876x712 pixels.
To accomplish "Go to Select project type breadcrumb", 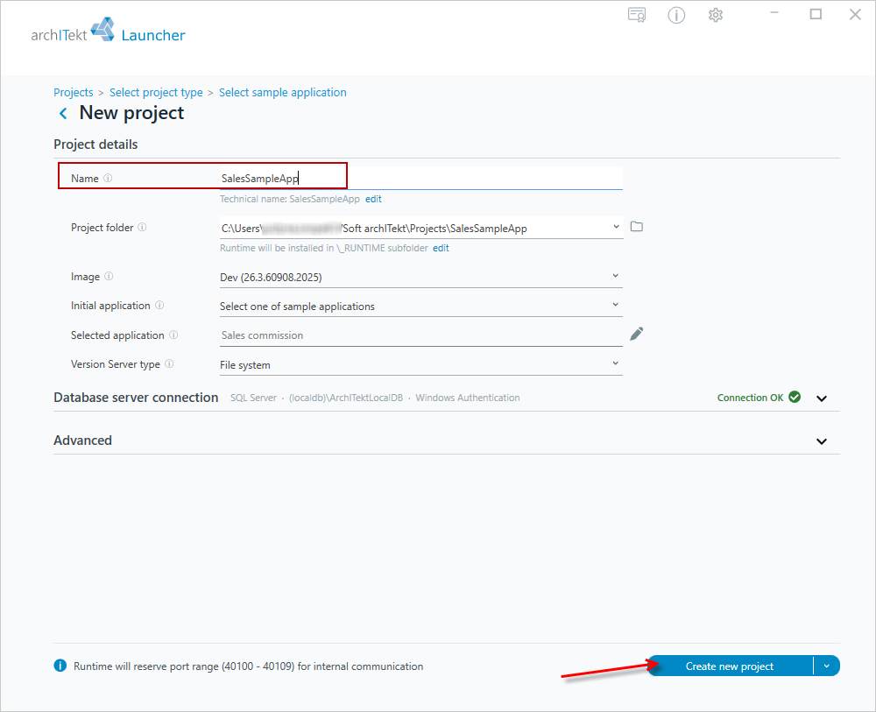I will tap(156, 92).
